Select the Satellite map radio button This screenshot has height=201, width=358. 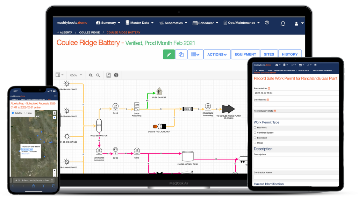[13, 113]
